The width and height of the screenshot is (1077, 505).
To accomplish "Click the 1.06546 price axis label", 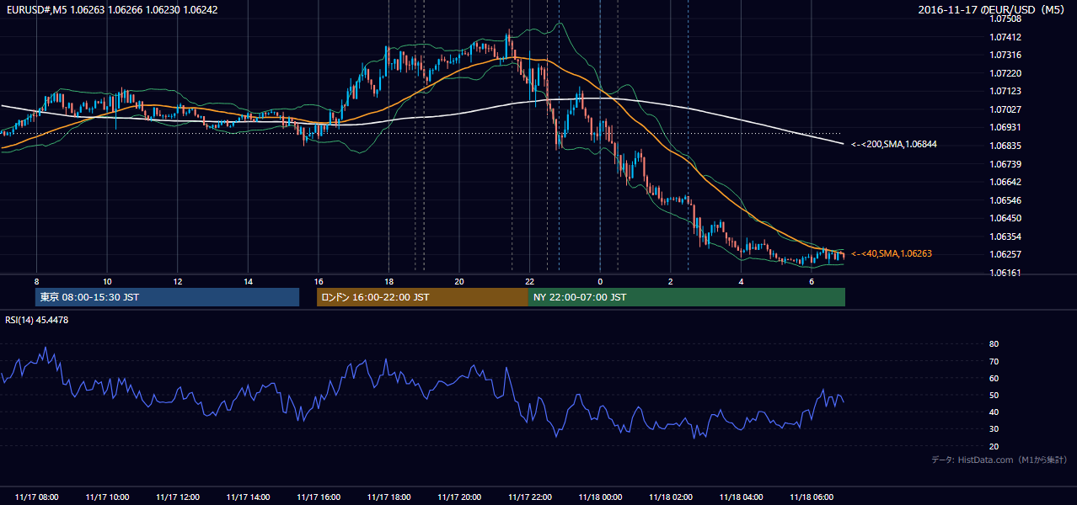I will [1005, 200].
